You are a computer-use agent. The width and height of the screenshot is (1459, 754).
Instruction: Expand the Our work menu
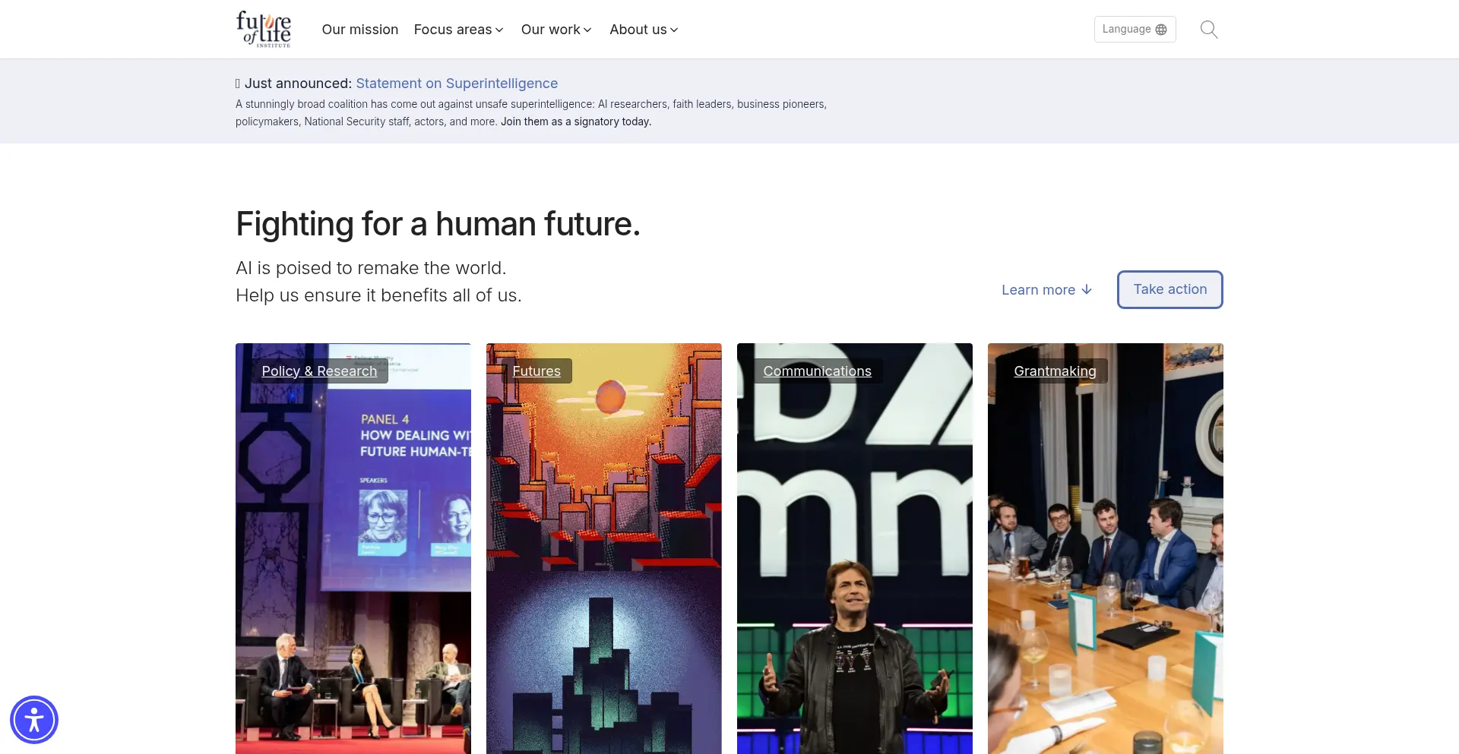click(555, 30)
